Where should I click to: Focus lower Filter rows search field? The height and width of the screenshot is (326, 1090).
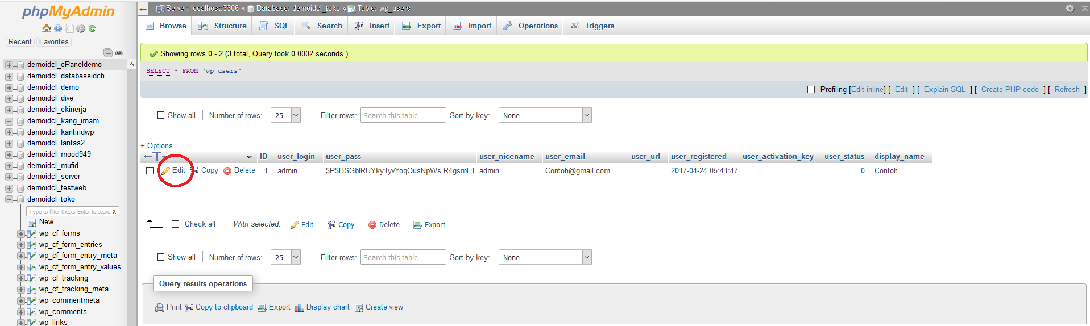pyautogui.click(x=403, y=257)
